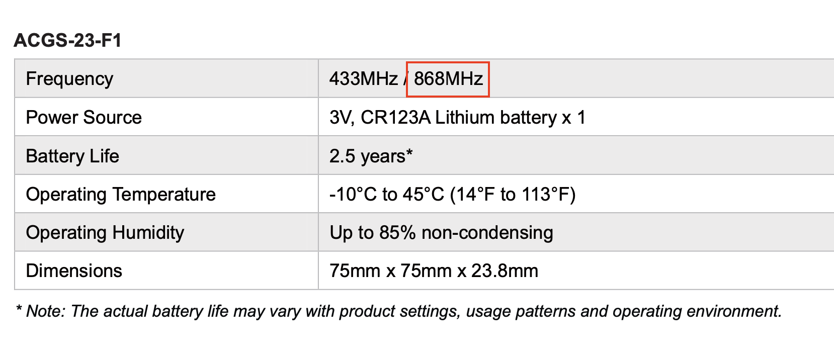Viewport: 834px width, 360px height.
Task: Click 'operating environment' in the footnote
Action: pos(697,311)
